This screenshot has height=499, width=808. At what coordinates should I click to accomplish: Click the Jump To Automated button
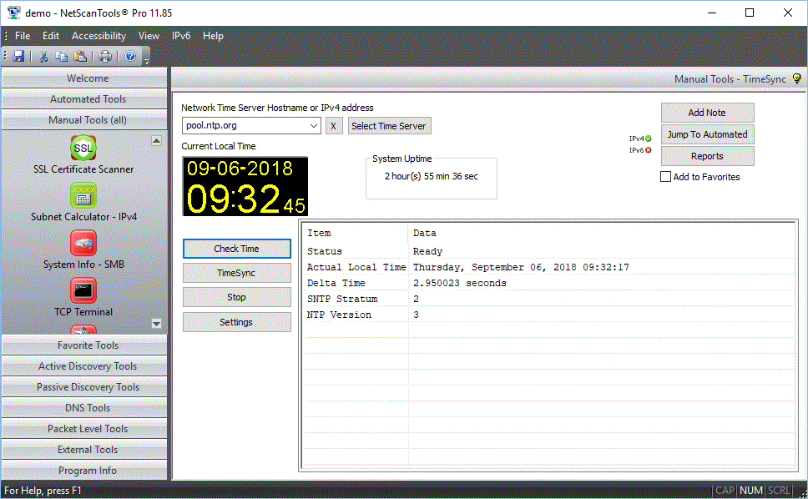coord(707,134)
